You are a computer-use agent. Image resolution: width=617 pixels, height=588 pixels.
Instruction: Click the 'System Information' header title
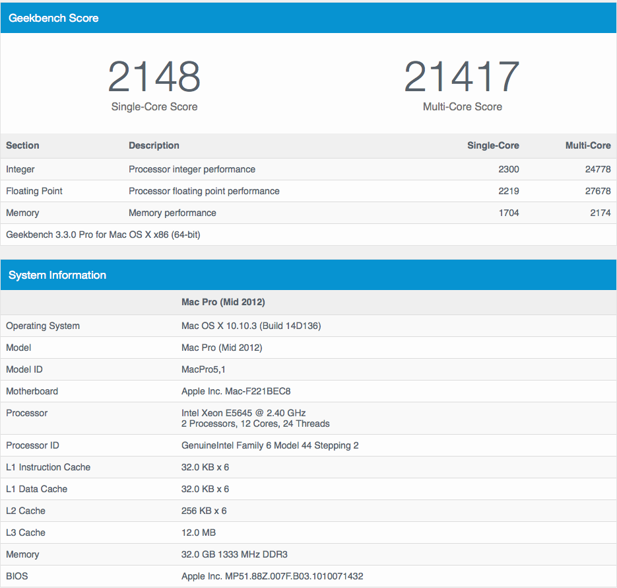pyautogui.click(x=57, y=275)
